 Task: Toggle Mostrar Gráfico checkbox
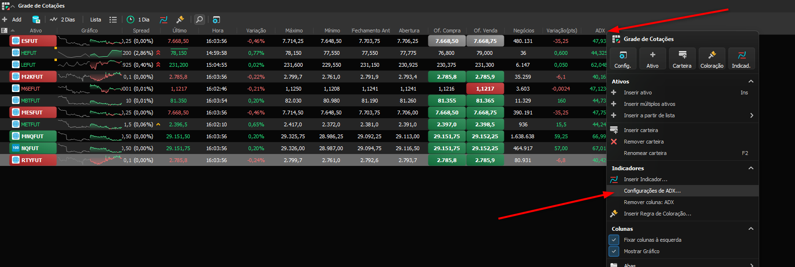pyautogui.click(x=614, y=251)
